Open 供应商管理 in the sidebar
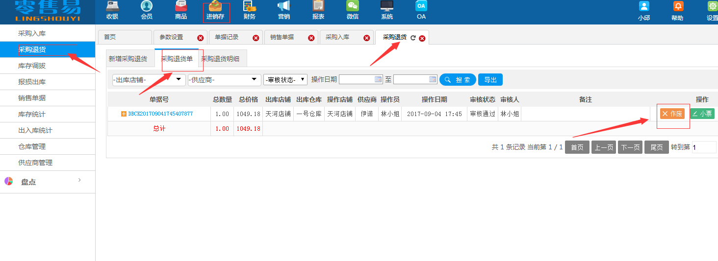Viewport: 718px width, 261px height. [x=48, y=163]
